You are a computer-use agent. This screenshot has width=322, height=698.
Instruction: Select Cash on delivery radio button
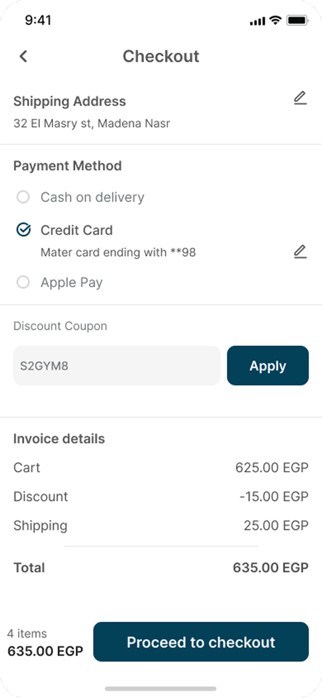[23, 198]
